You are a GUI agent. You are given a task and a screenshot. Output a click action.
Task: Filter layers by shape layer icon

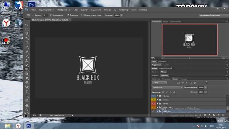click(x=191, y=83)
